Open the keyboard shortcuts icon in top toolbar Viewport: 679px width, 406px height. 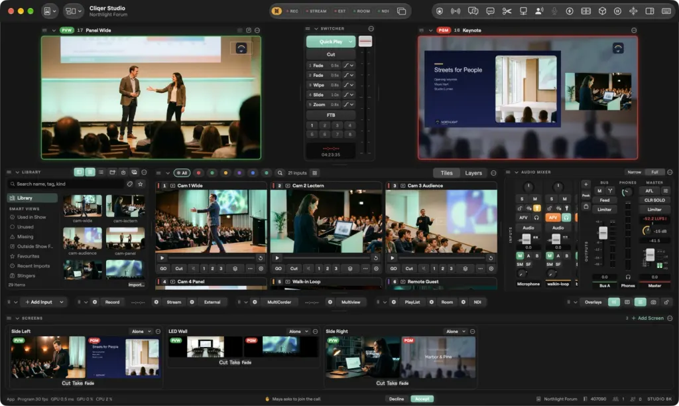(666, 11)
